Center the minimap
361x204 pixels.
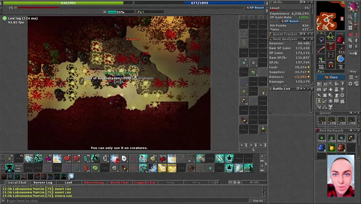pyautogui.click(x=350, y=28)
